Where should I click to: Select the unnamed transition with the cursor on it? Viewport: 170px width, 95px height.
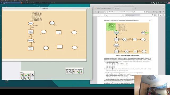pyautogui.click(x=58, y=32)
